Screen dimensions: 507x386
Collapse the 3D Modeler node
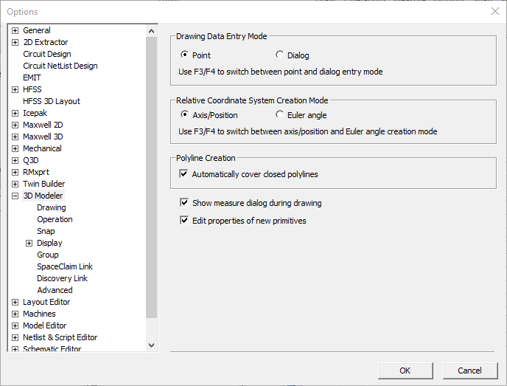(15, 196)
